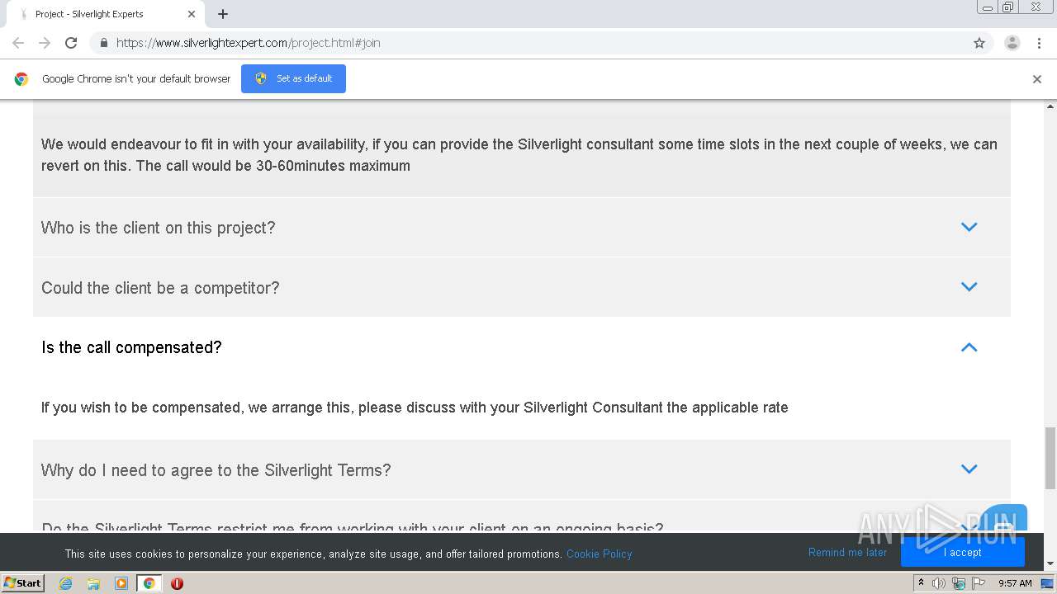Open a new browser tab
Screen dimensions: 1057x594
click(223, 14)
